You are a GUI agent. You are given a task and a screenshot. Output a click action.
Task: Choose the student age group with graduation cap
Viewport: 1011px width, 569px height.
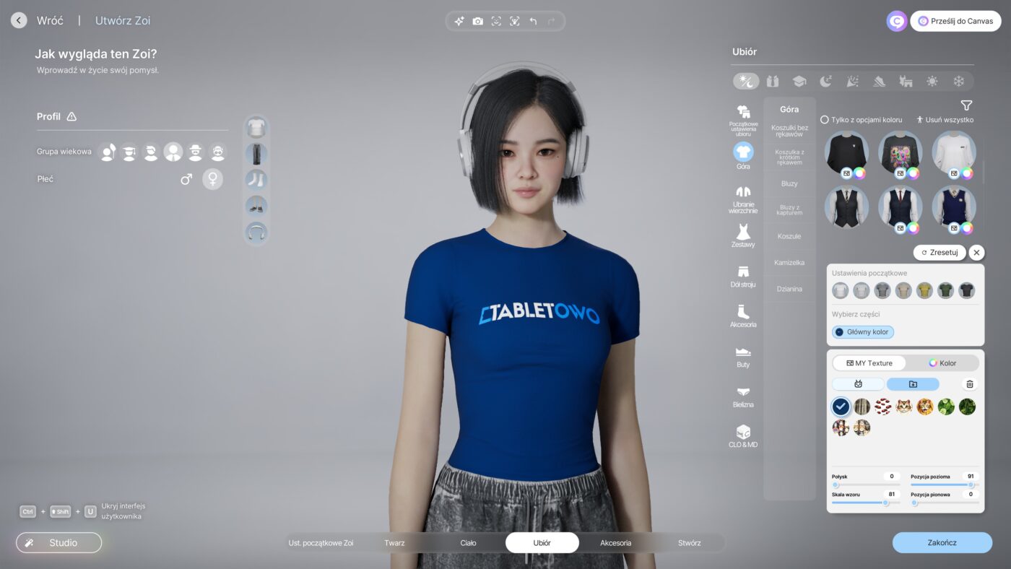coord(129,152)
